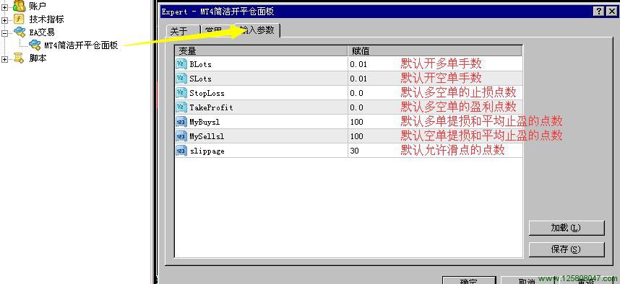The width and height of the screenshot is (620, 284).
Task: Select MT4简洁开平仓面板 in the navigator
Action: pyautogui.click(x=81, y=45)
